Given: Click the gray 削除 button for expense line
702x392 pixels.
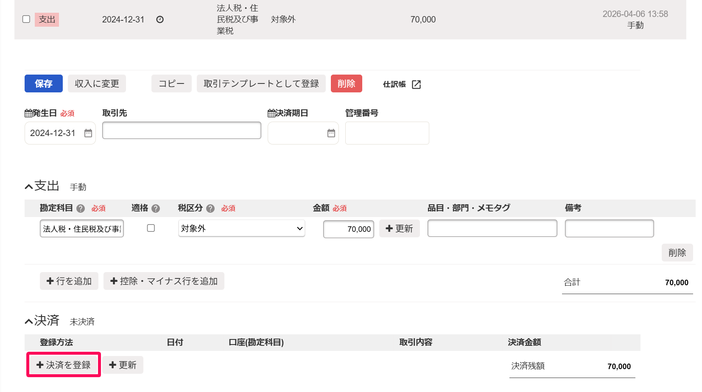Looking at the screenshot, I should pyautogui.click(x=677, y=253).
